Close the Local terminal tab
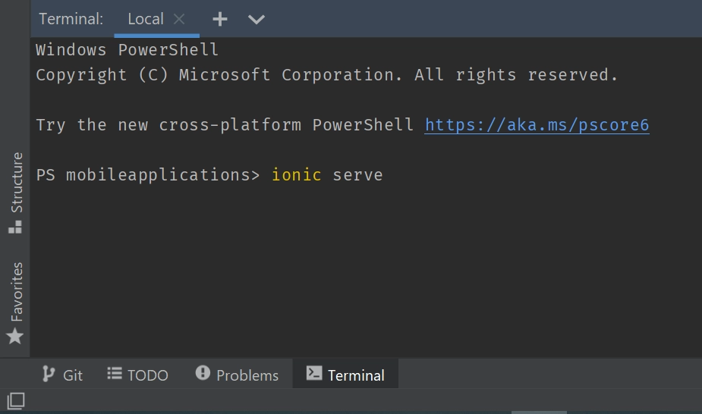This screenshot has width=702, height=414. 179,19
